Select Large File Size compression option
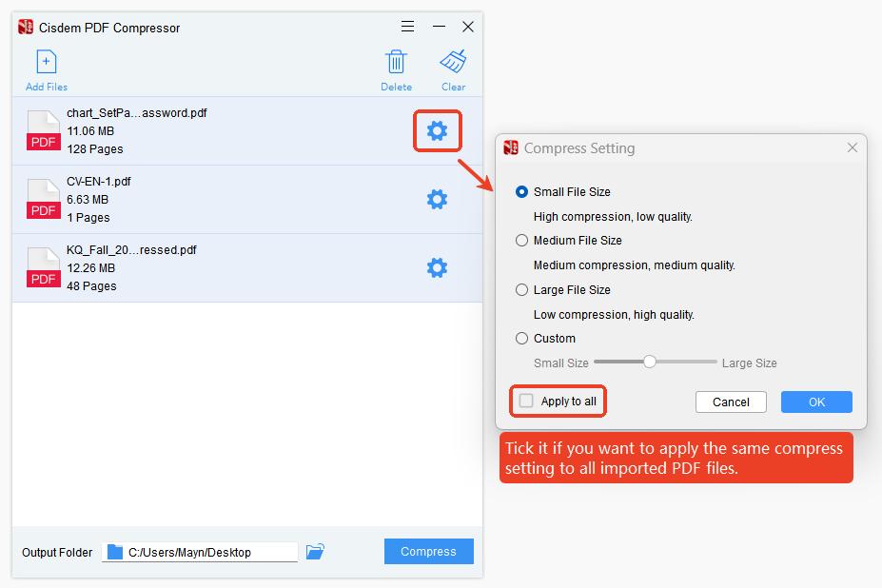The image size is (882, 588). pos(521,289)
